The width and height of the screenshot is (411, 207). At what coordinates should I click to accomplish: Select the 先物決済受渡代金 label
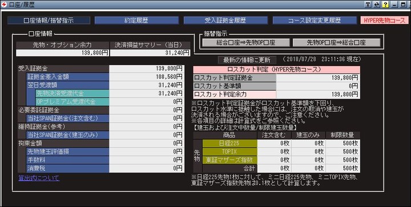[x=72, y=94]
